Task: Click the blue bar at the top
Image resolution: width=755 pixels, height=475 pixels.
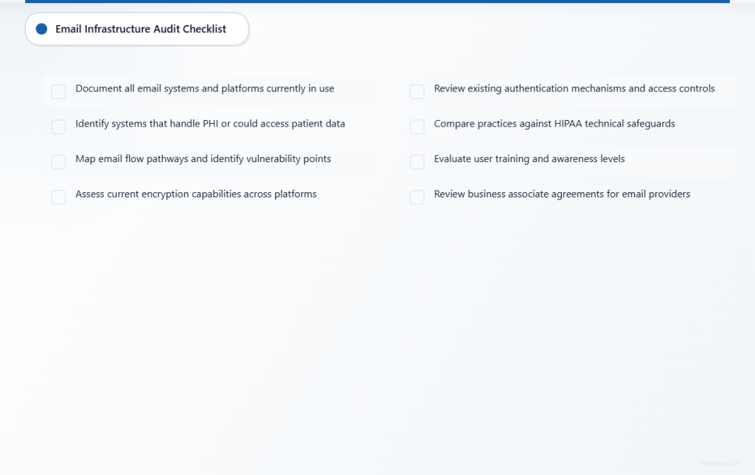Action: 377,2
